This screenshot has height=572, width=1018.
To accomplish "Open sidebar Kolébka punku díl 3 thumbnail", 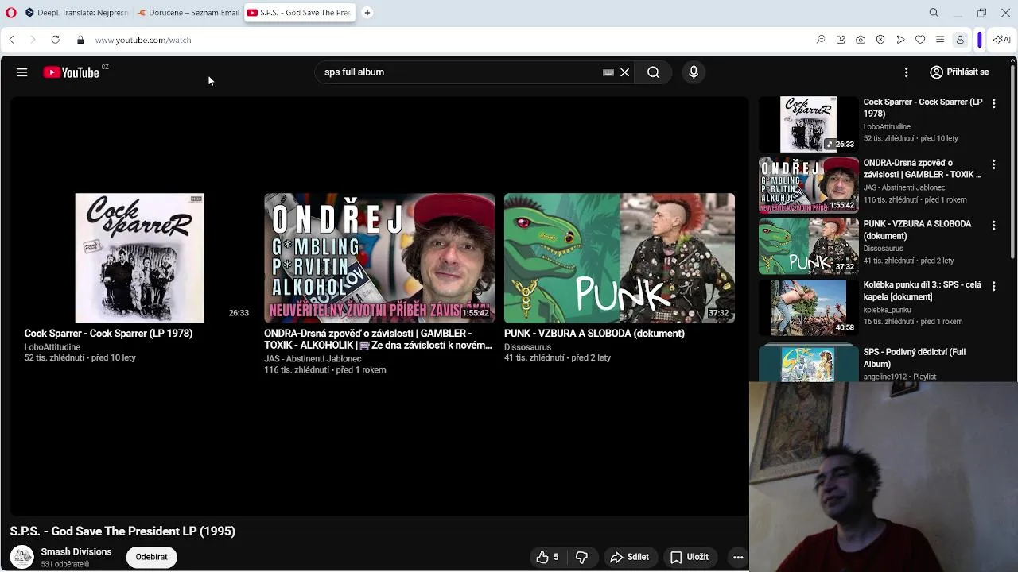I will [808, 307].
